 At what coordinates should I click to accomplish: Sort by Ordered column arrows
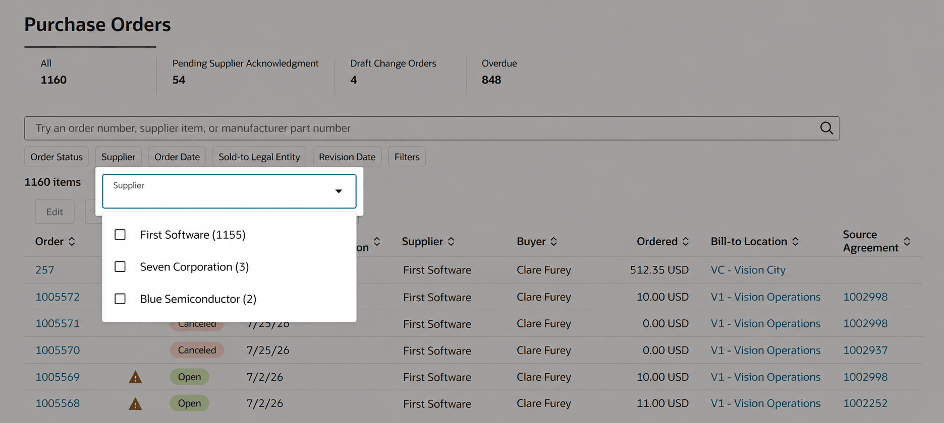click(685, 242)
